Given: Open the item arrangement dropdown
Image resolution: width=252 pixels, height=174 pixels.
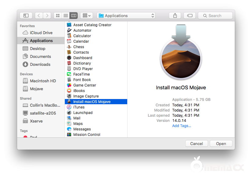Looking at the screenshot, I should [87, 16].
